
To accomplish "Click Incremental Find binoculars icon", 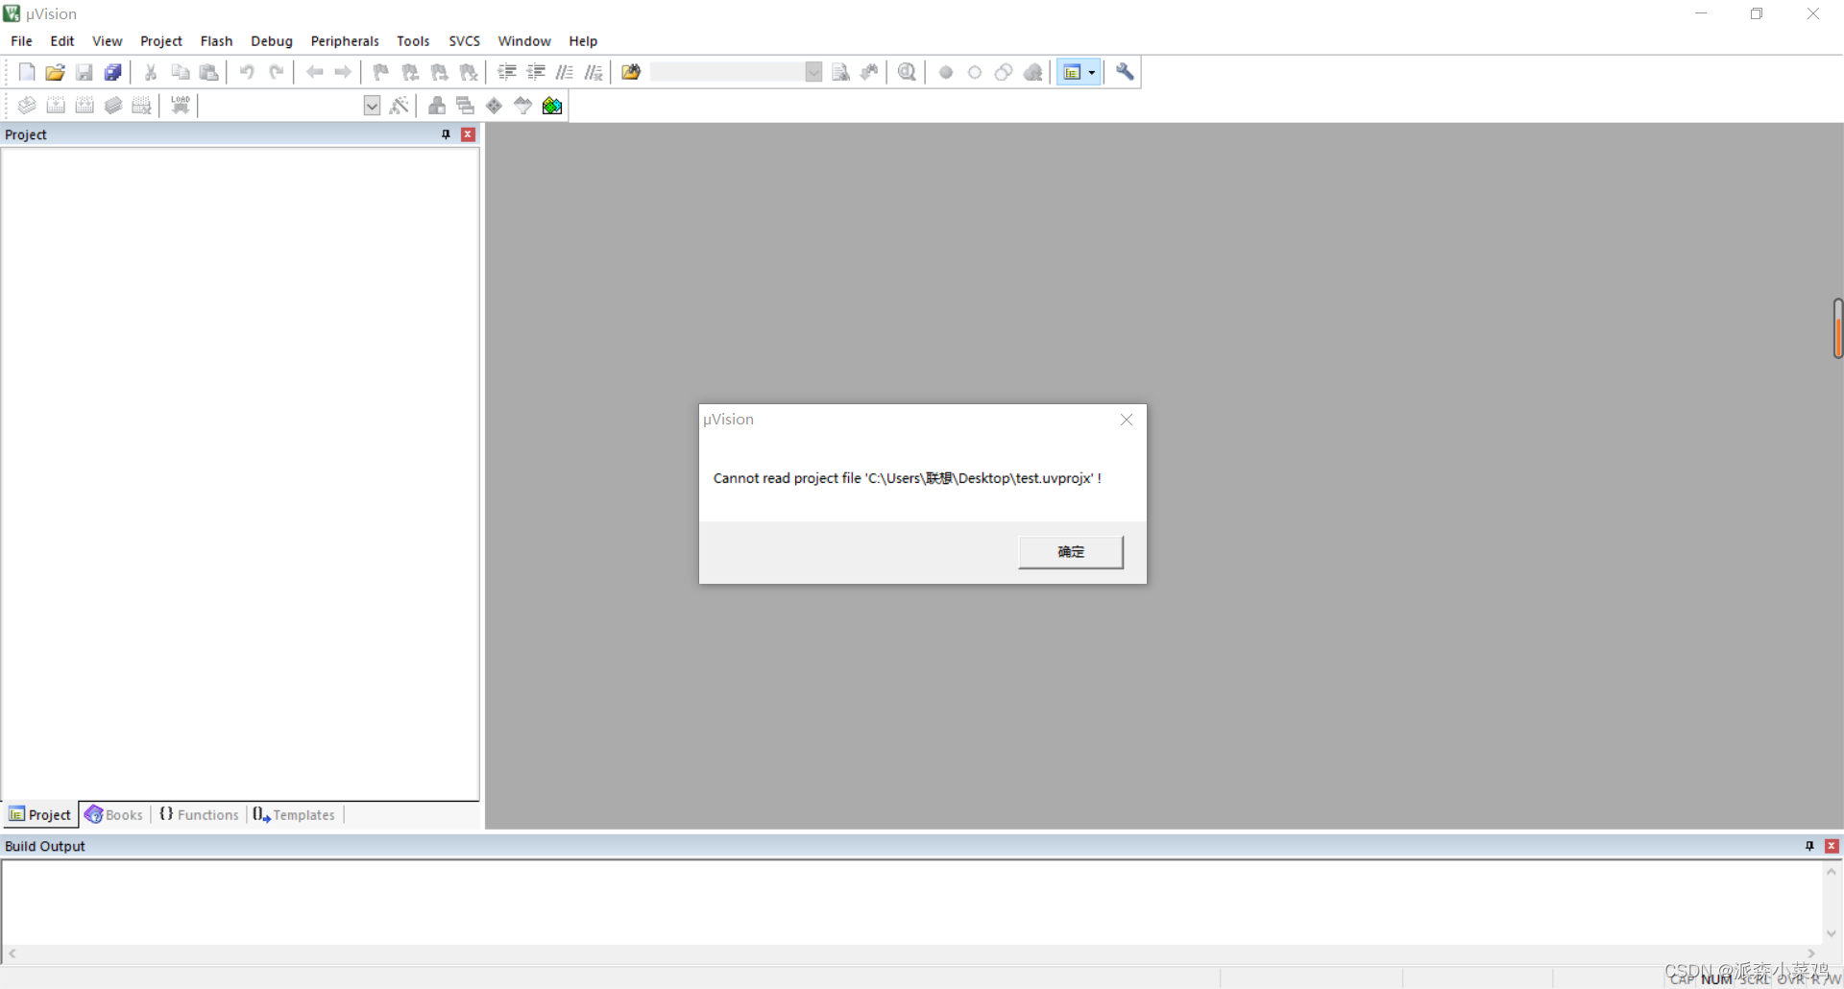I will 869,72.
